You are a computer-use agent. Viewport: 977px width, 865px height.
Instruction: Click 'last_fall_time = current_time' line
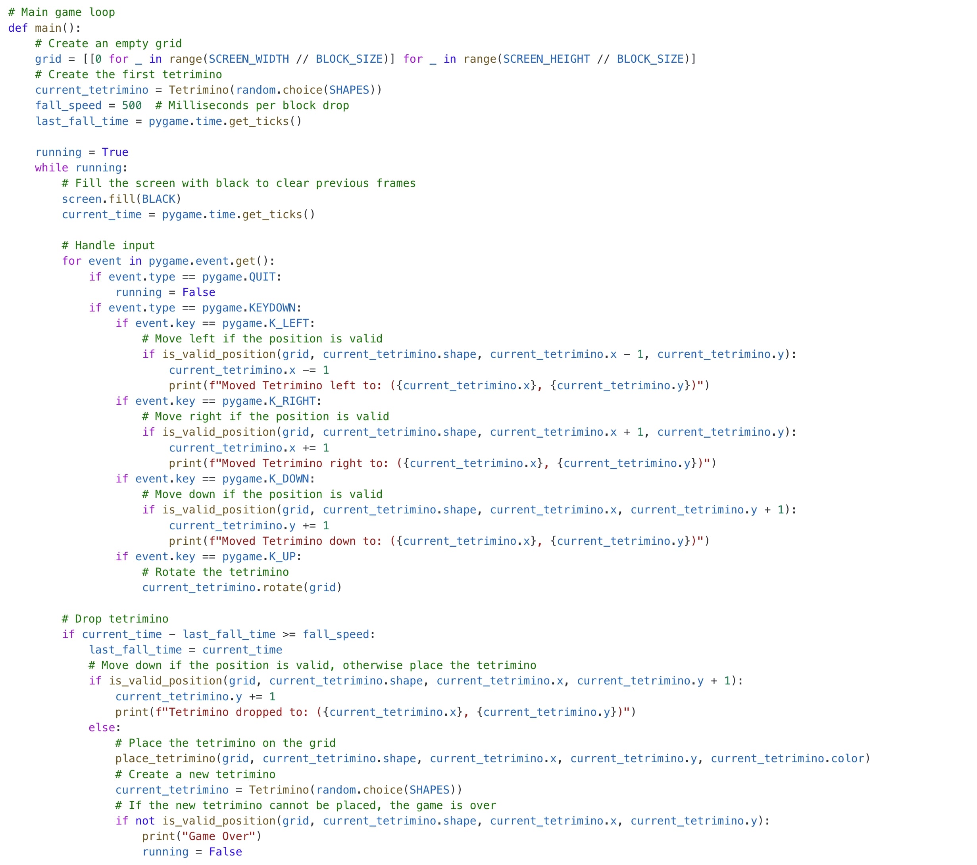(x=185, y=650)
